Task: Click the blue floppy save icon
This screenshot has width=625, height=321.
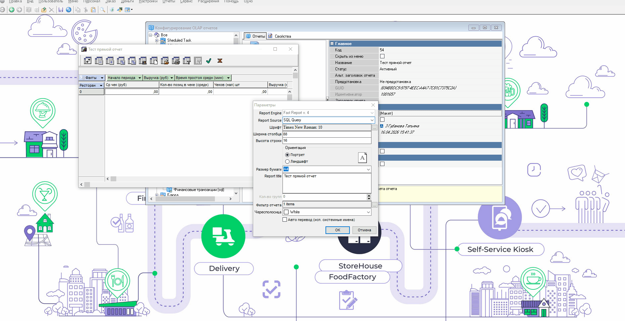Action: (x=61, y=10)
